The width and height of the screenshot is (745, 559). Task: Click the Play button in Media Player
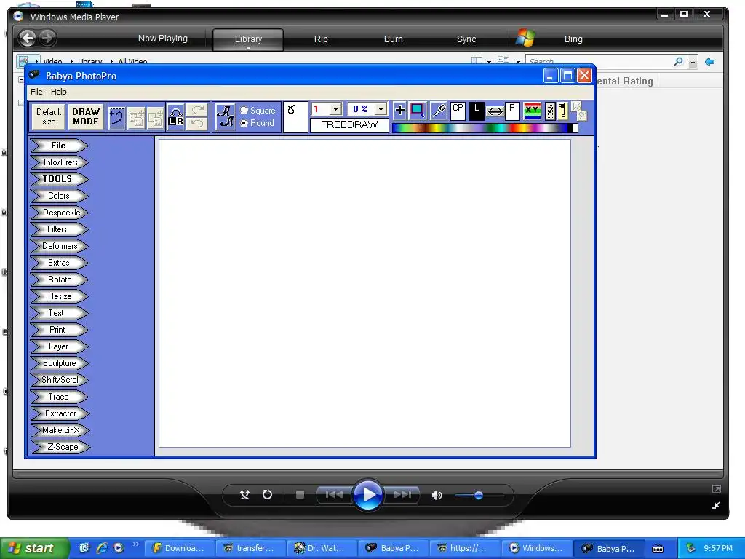click(x=367, y=495)
